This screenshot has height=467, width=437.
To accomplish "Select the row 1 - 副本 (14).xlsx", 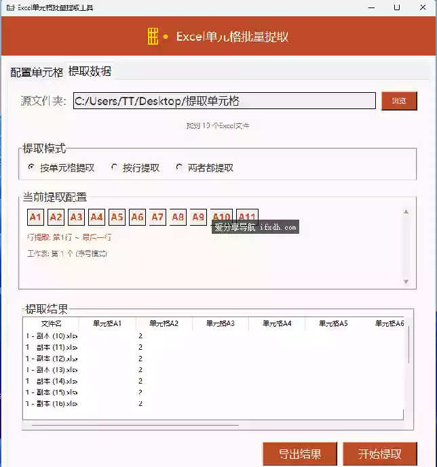I will coord(213,381).
